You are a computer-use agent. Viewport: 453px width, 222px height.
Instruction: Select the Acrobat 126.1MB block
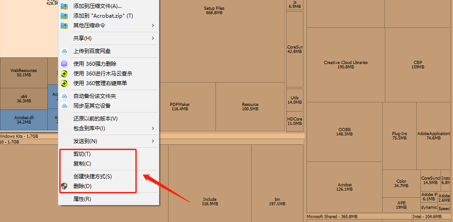tap(345, 187)
